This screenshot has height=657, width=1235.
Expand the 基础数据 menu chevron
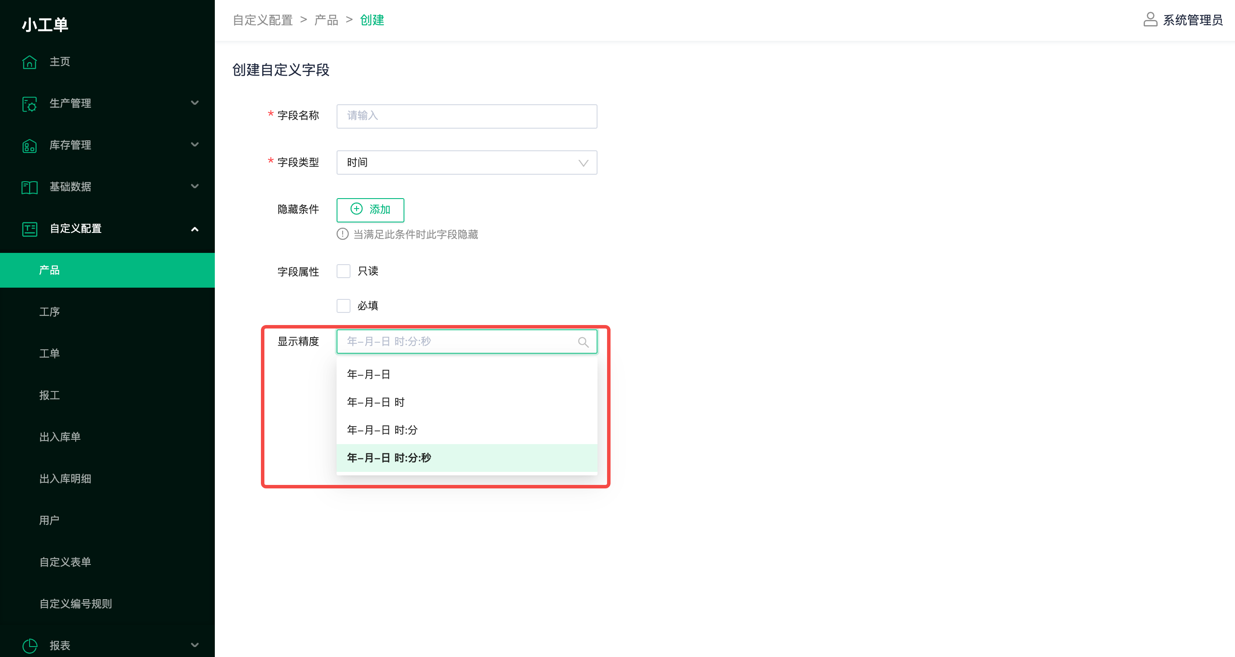point(195,186)
